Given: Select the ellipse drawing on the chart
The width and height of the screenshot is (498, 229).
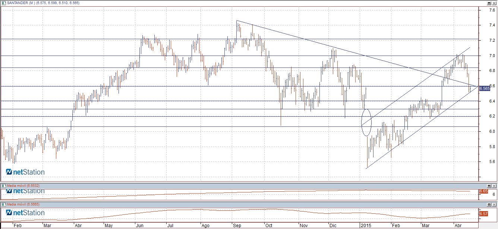Looking at the screenshot, I should point(366,122).
